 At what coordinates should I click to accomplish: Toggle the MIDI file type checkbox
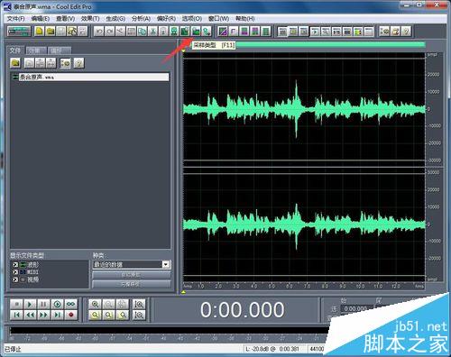(x=15, y=272)
